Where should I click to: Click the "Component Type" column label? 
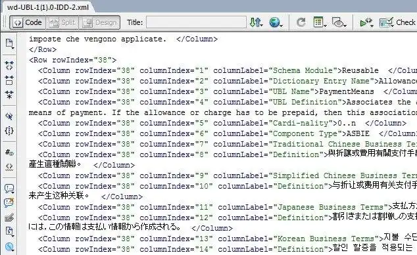point(305,133)
